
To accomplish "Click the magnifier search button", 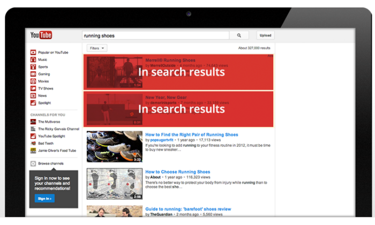I will [239, 35].
